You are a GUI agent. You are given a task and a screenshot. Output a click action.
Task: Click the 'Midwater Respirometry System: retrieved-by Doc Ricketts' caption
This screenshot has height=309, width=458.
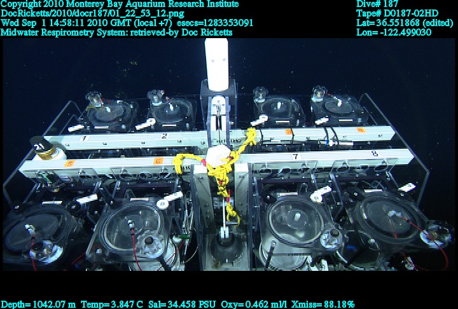116,32
